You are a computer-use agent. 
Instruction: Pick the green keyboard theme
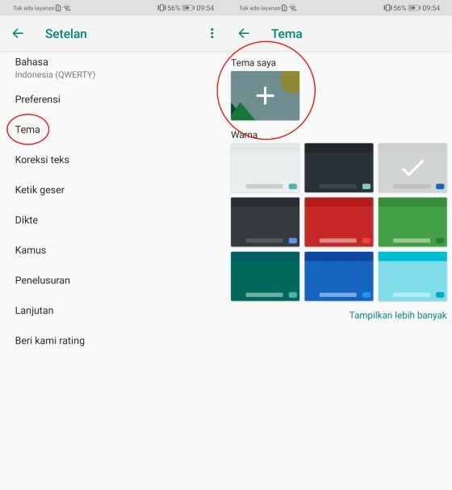click(412, 222)
